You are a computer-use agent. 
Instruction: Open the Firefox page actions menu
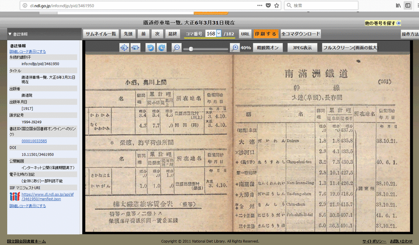click(x=260, y=5)
